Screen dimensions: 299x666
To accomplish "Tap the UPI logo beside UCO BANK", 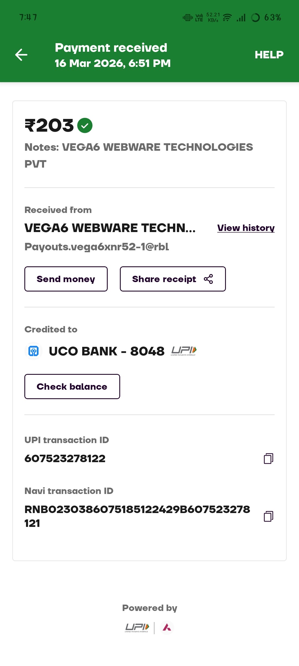I will [x=184, y=351].
